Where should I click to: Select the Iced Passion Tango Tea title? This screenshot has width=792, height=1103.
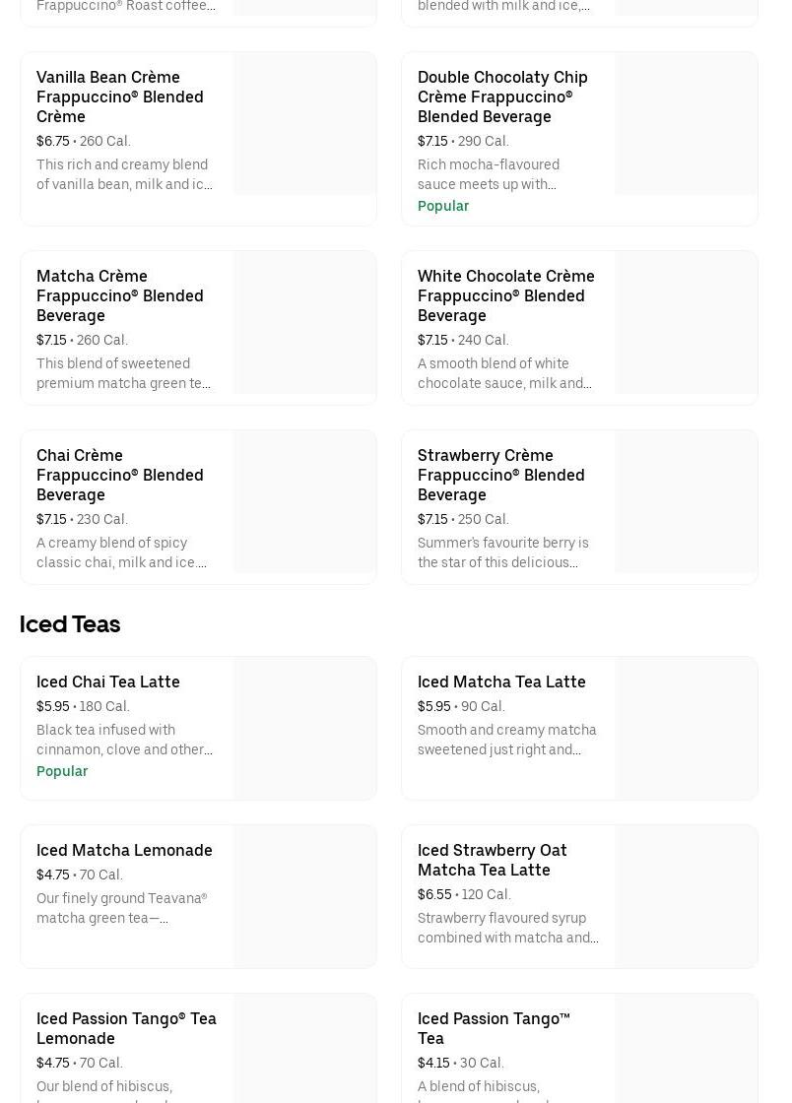click(494, 1028)
